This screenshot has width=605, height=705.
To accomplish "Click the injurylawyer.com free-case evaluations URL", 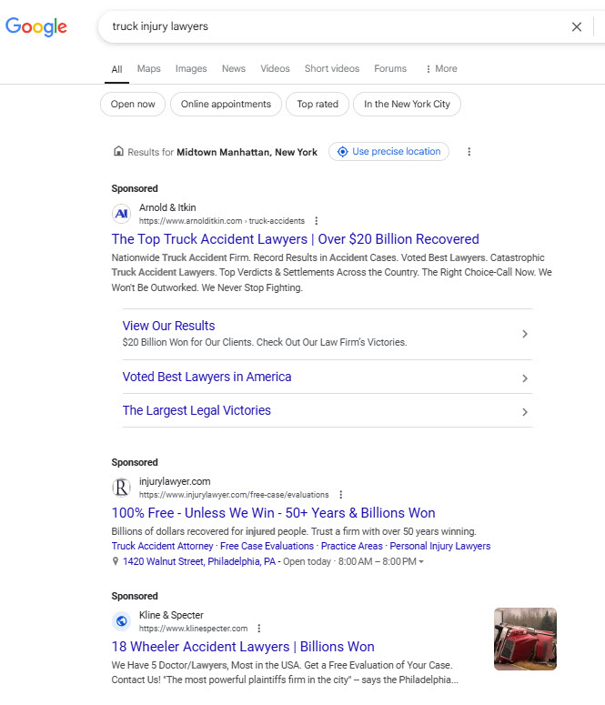I will (x=234, y=495).
